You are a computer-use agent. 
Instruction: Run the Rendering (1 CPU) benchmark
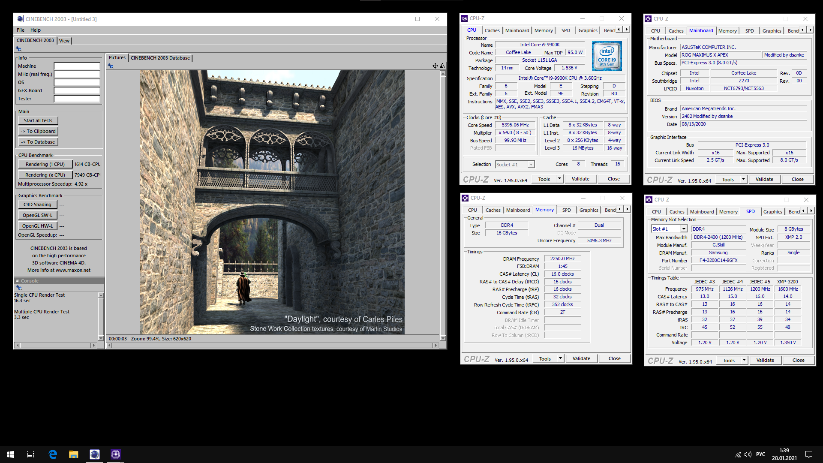tap(45, 164)
